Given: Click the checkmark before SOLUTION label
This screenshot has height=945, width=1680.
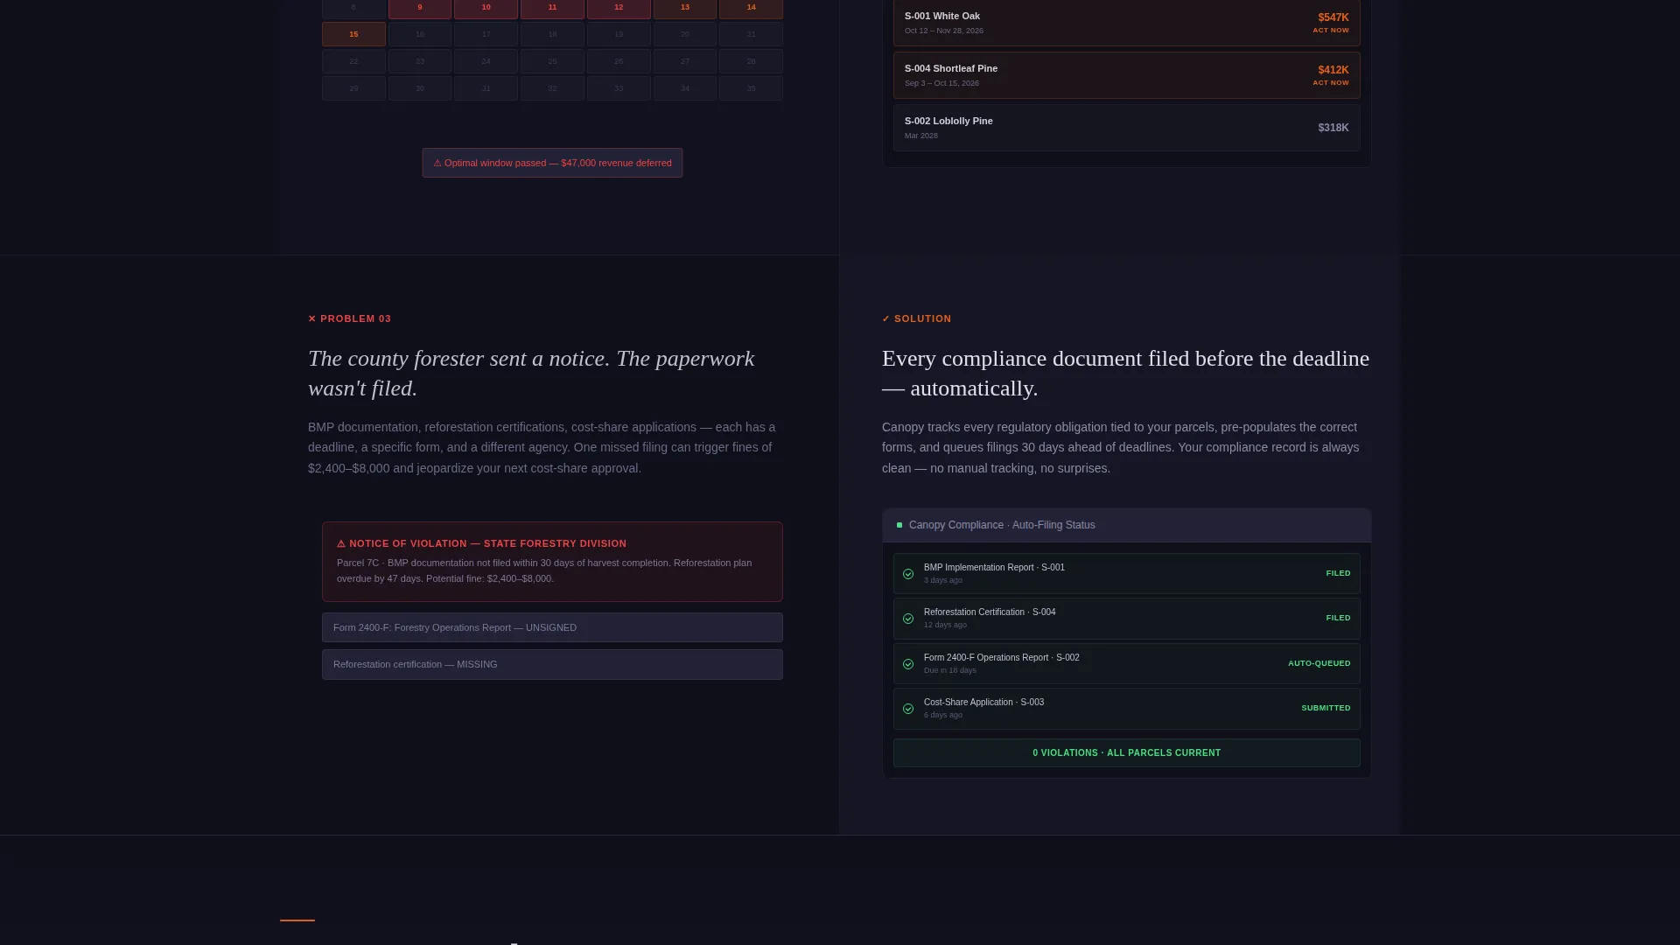Looking at the screenshot, I should [x=885, y=318].
